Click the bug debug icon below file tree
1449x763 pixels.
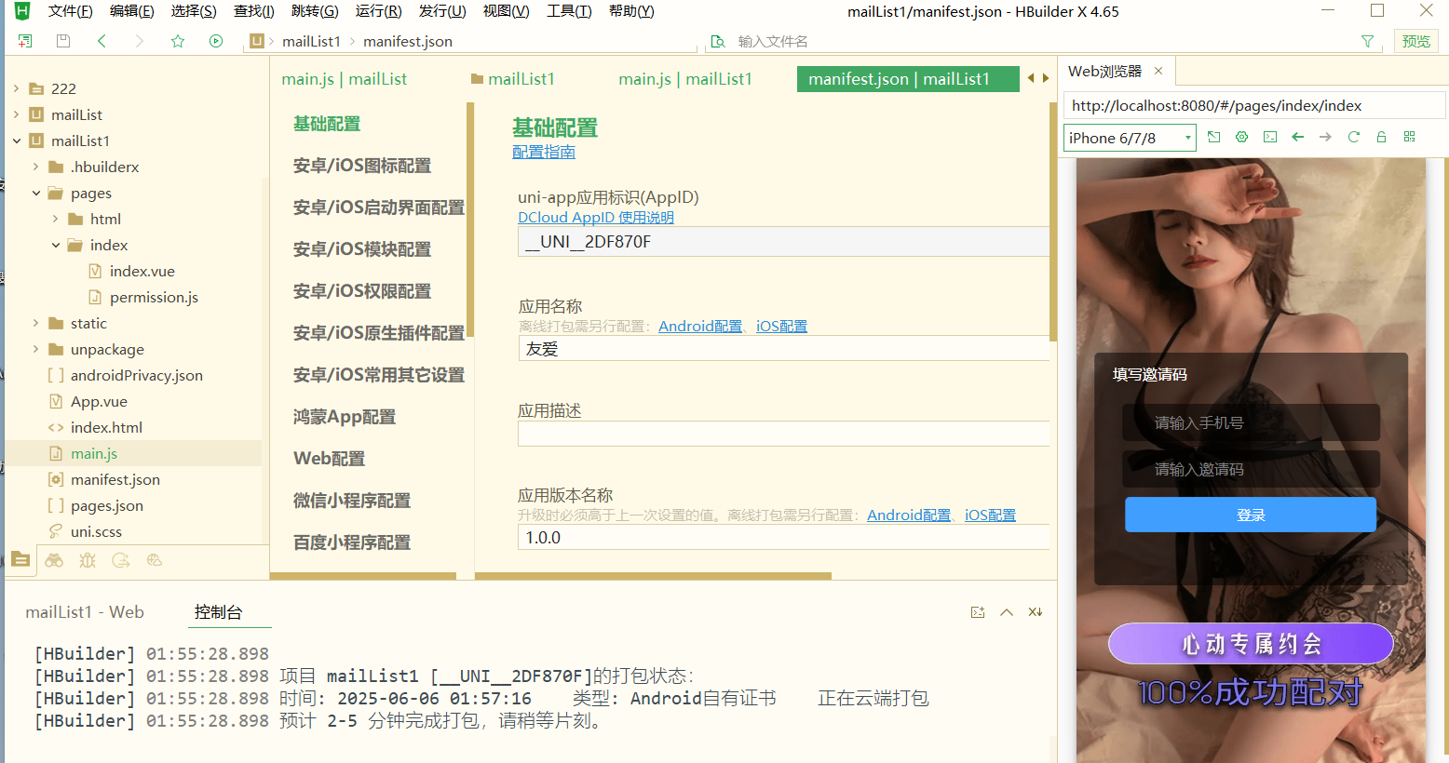(88, 560)
